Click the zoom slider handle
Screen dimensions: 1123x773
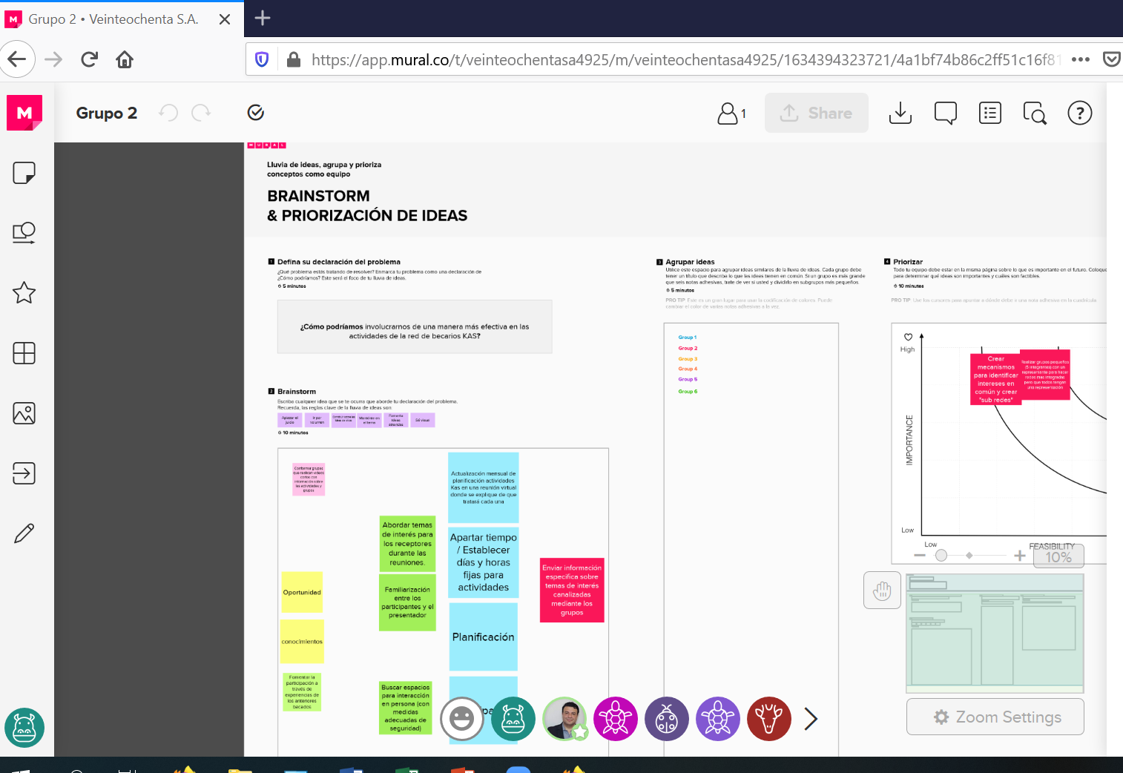(941, 556)
